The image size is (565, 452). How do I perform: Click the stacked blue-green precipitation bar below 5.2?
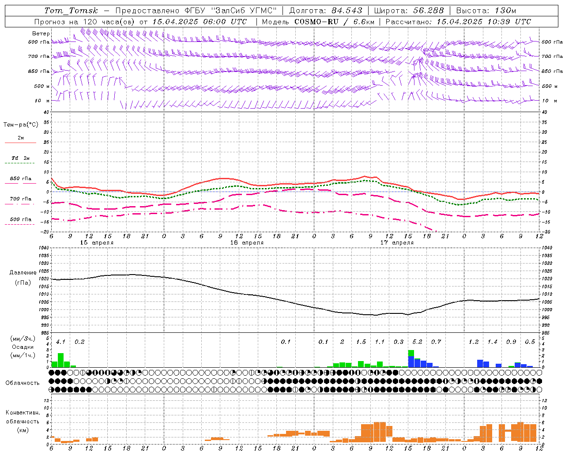(411, 358)
